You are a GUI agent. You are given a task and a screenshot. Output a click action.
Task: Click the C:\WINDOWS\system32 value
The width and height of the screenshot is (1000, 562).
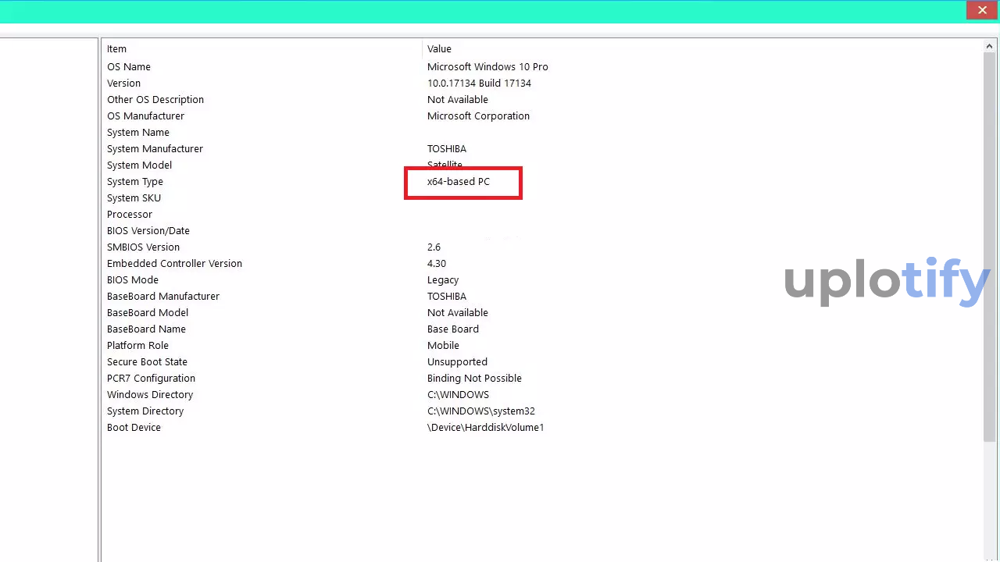point(481,411)
